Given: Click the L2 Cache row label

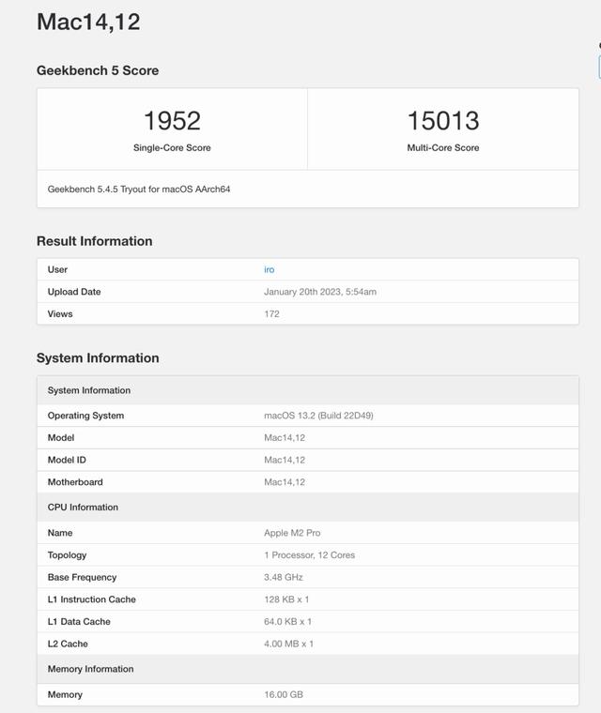Looking at the screenshot, I should coord(68,644).
